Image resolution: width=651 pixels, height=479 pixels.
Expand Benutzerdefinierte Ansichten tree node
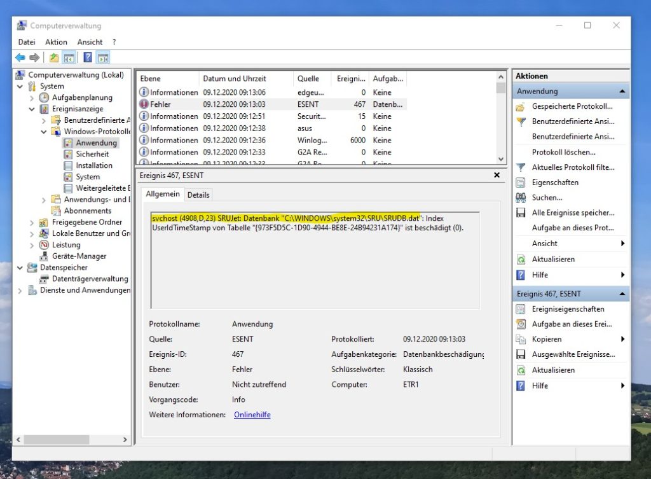44,120
